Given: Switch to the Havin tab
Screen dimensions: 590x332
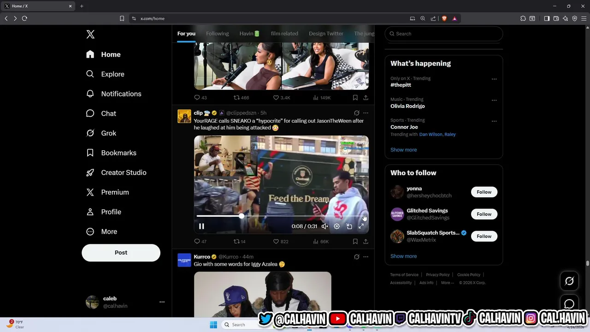Looking at the screenshot, I should coord(249,34).
